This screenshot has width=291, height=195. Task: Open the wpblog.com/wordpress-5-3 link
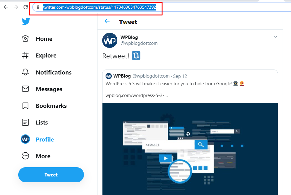tap(137, 95)
